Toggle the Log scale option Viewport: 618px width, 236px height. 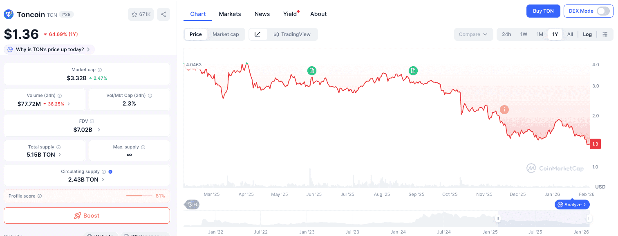click(587, 34)
